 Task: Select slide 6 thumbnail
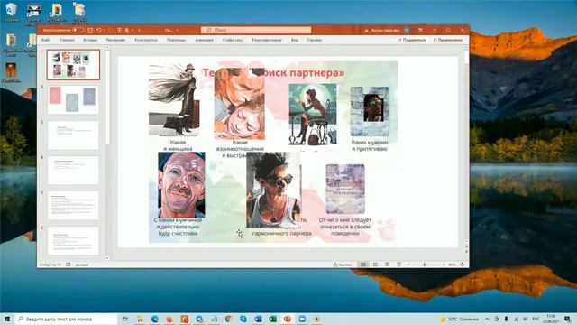[x=73, y=240]
